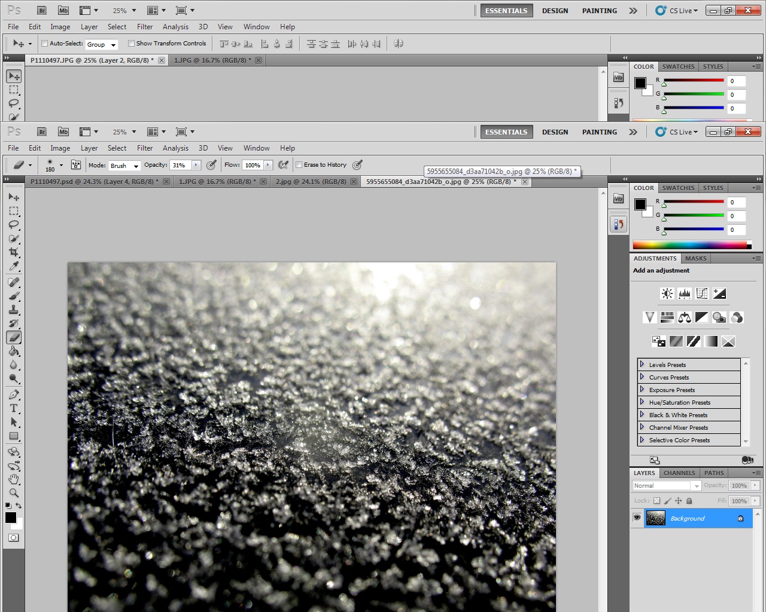Click the Essentials workspace button in the back window

click(506, 11)
